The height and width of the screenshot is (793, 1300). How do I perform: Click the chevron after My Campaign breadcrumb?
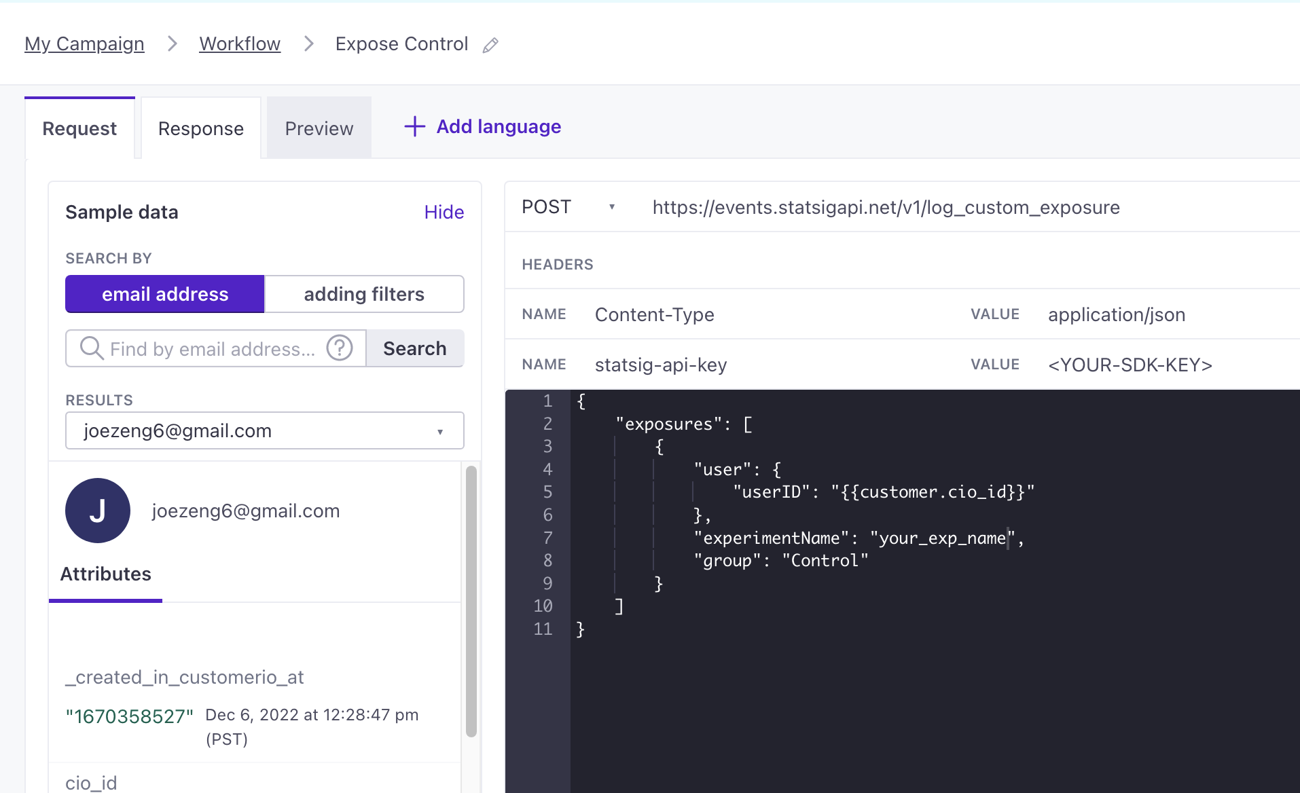pyautogui.click(x=172, y=43)
